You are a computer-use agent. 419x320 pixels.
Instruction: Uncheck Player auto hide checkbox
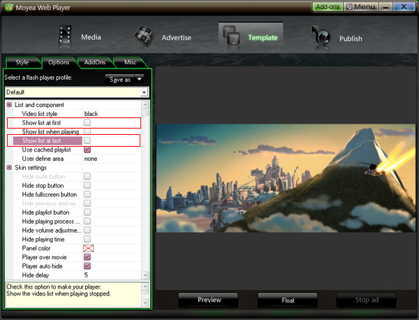pos(87,266)
